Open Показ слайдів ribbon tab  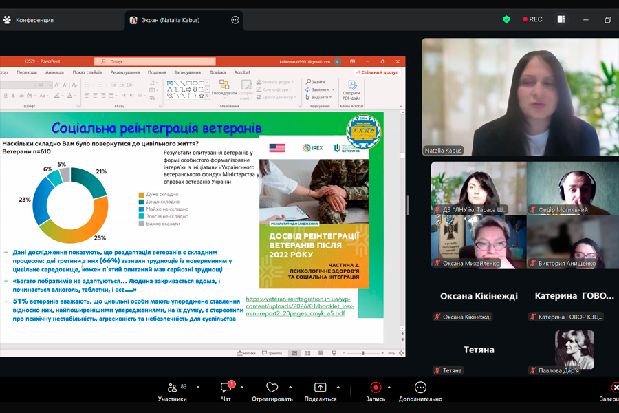[x=87, y=72]
